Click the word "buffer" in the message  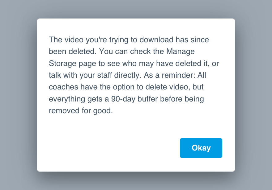click(148, 99)
